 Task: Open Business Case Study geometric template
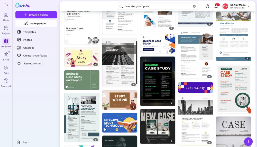(x=158, y=44)
